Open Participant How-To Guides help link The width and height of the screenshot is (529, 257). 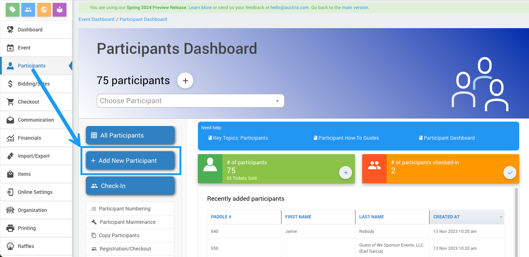click(348, 138)
